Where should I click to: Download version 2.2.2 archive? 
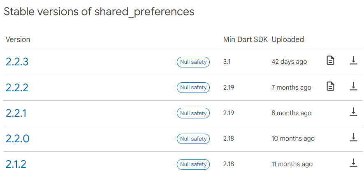[x=353, y=86]
